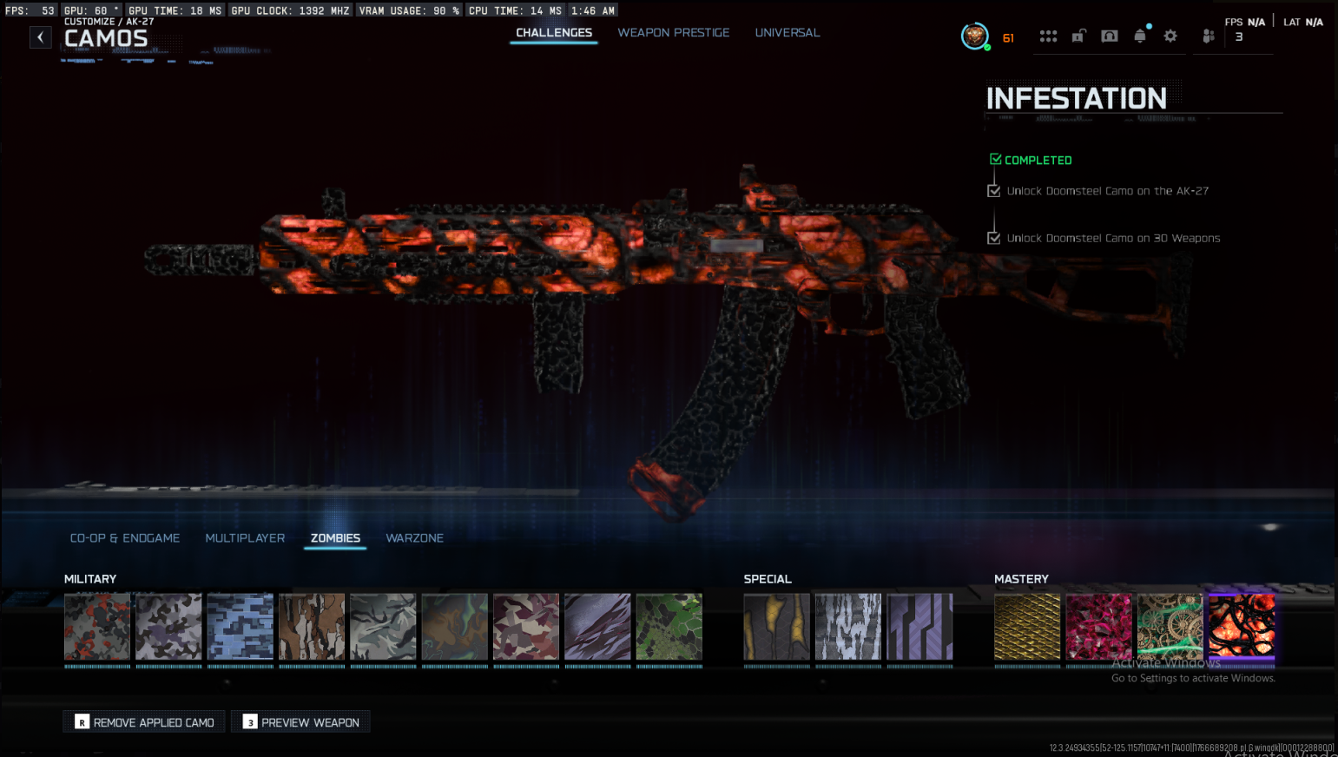Screen dimensions: 1338x757
Task: Select the bronze gears Mastery camo
Action: (1170, 627)
